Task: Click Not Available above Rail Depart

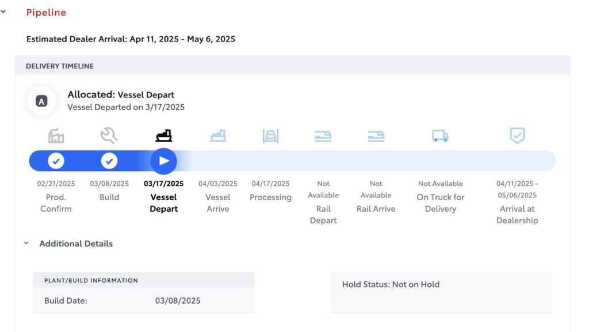Action: pos(323,189)
